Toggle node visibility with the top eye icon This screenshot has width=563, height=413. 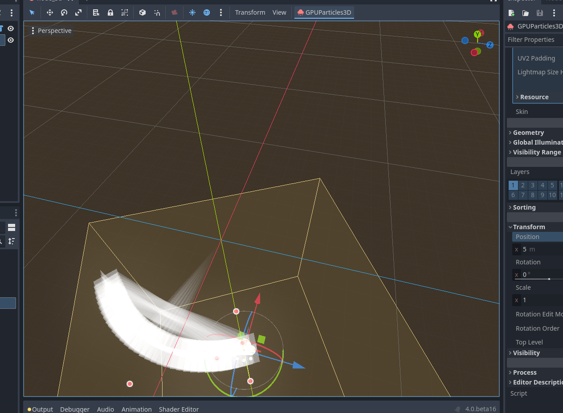click(x=11, y=28)
